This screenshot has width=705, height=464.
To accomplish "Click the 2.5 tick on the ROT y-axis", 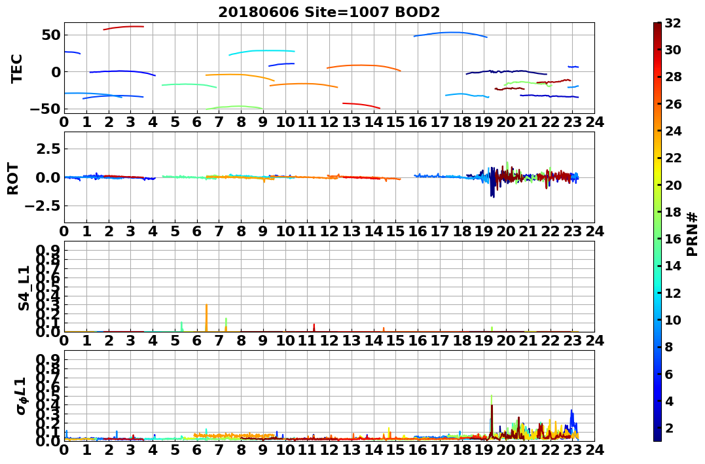I will pos(48,149).
